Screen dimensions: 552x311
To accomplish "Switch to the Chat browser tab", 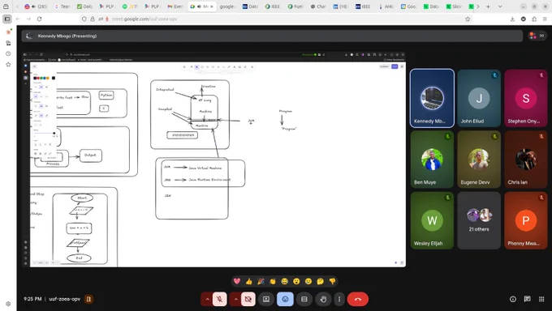I will point(317,6).
